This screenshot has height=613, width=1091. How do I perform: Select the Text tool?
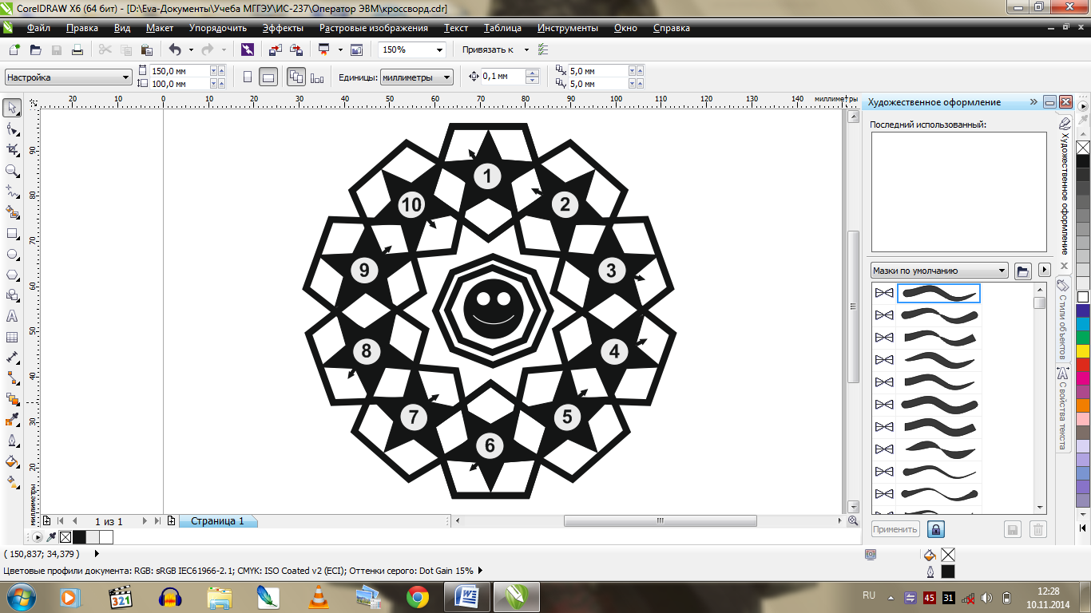click(12, 316)
